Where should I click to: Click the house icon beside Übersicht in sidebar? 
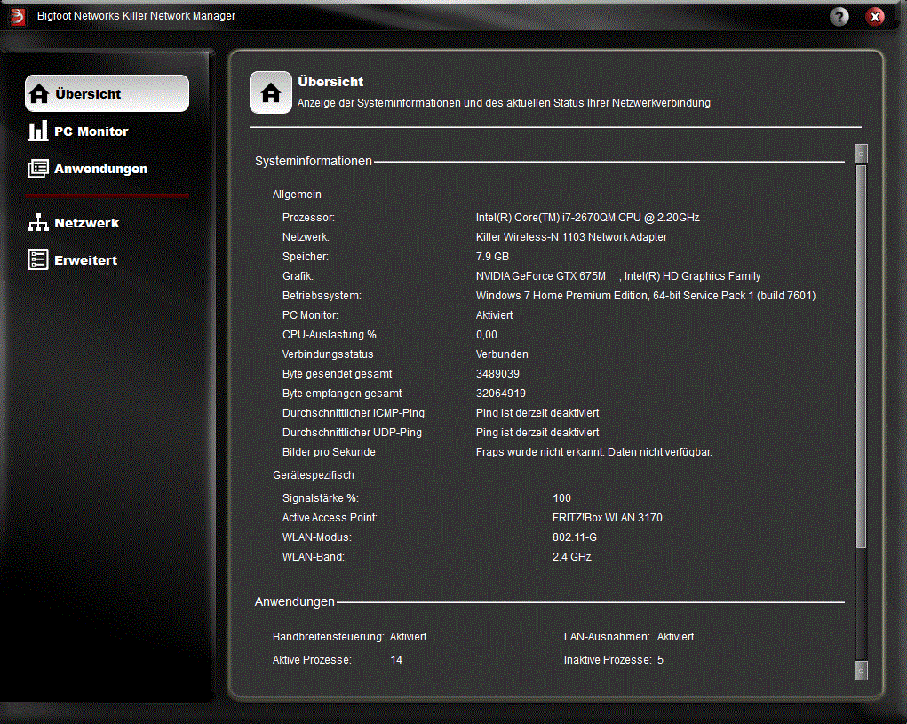(39, 93)
